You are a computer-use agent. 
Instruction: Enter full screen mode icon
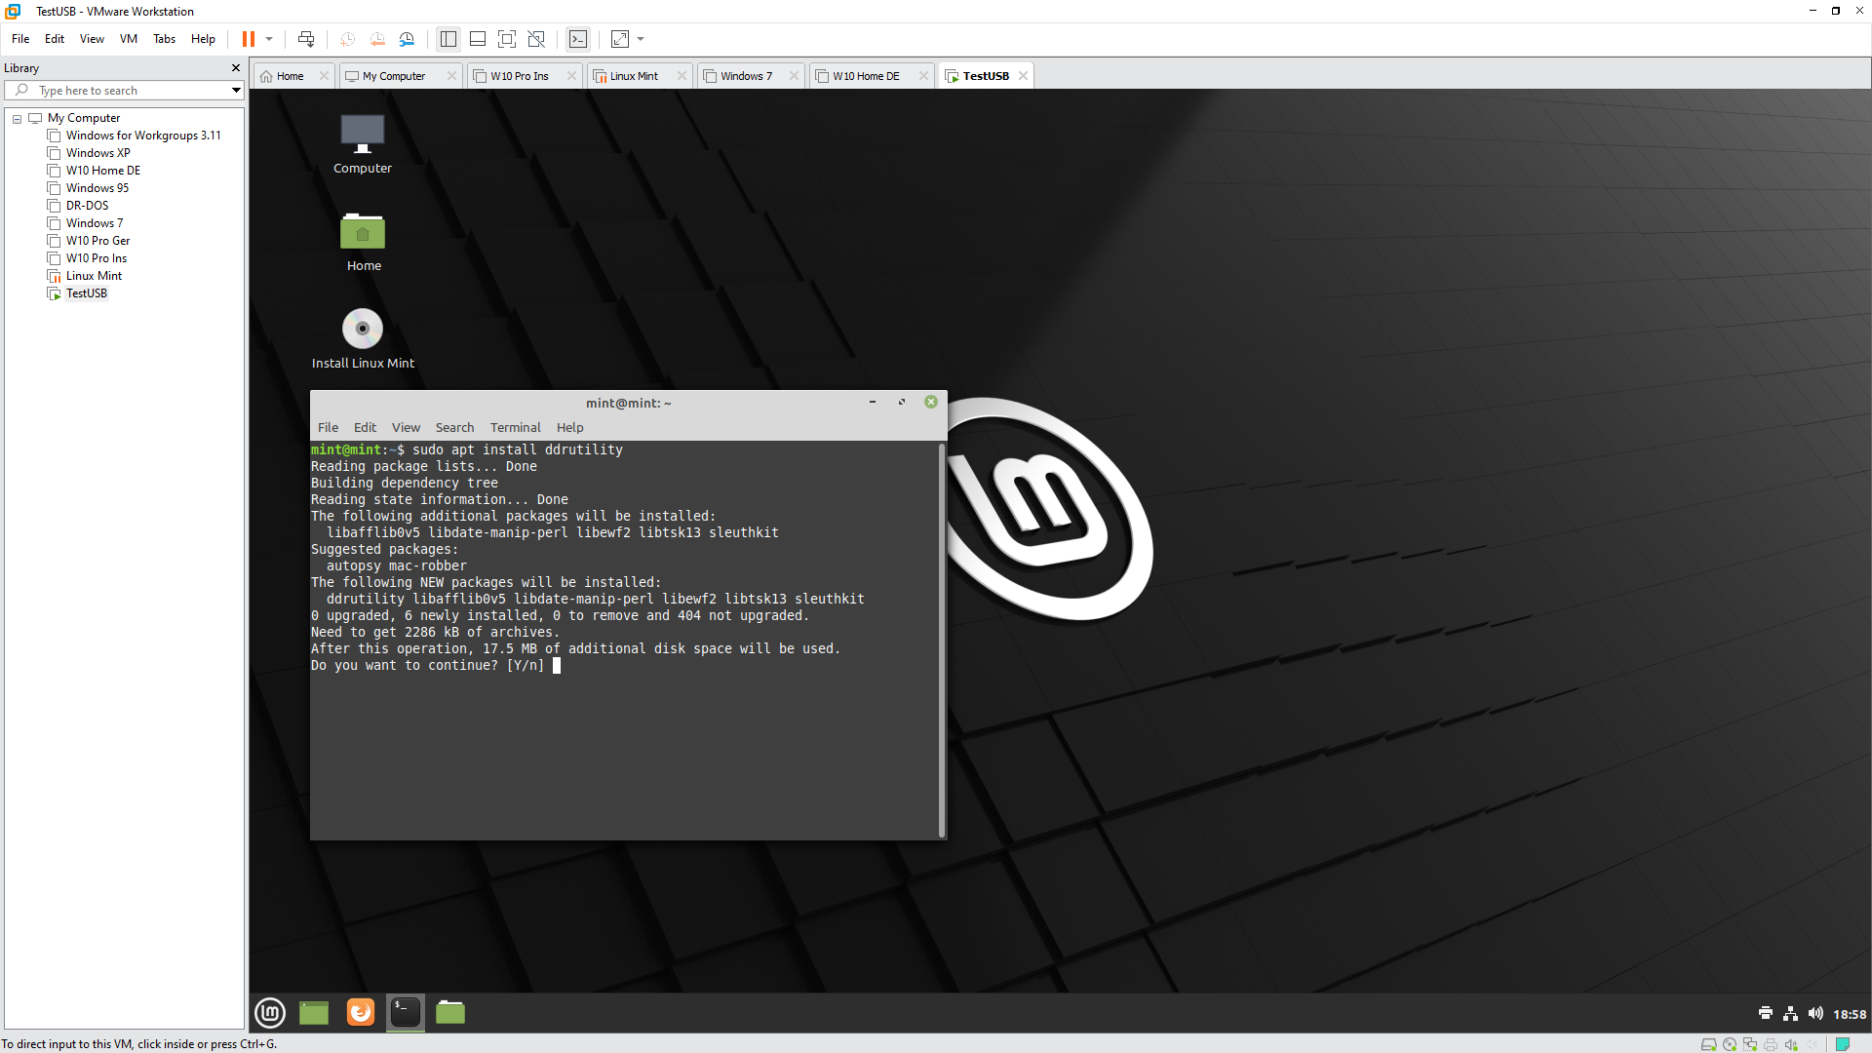(507, 39)
